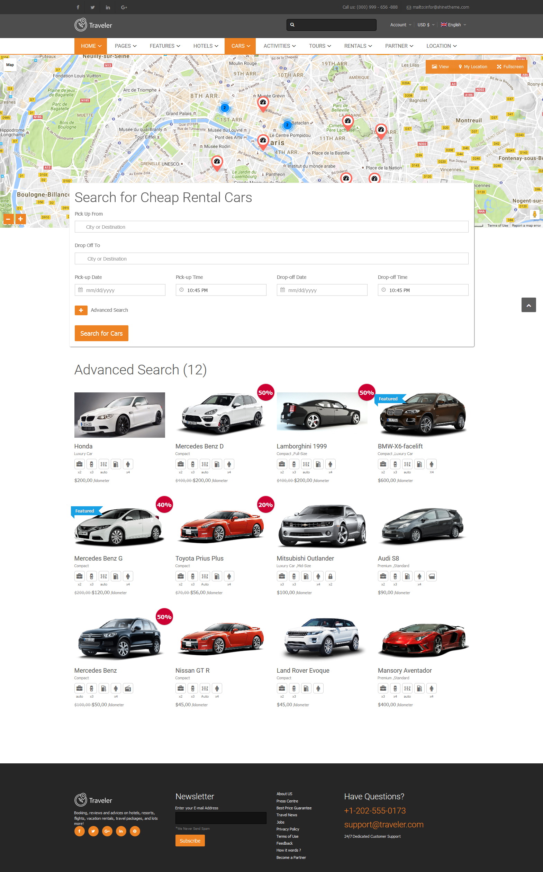Click the Drop-off Date field
The height and width of the screenshot is (872, 543).
pyautogui.click(x=322, y=290)
